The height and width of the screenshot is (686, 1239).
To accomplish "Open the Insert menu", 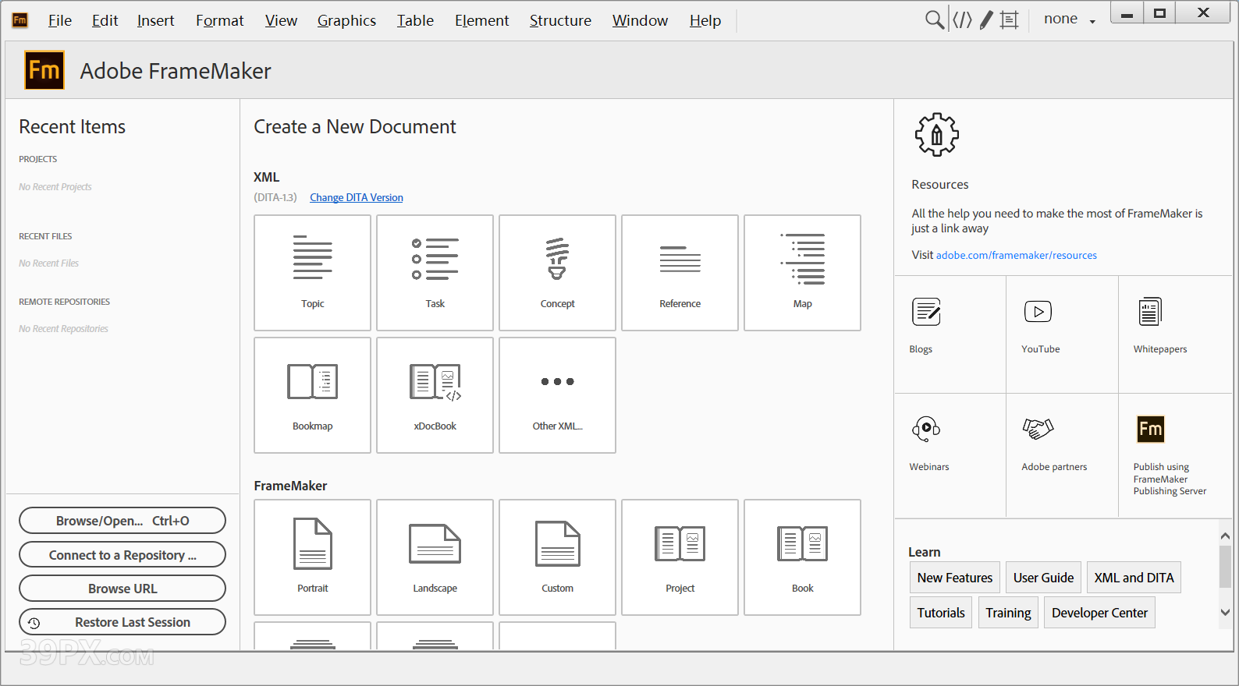I will tap(155, 20).
